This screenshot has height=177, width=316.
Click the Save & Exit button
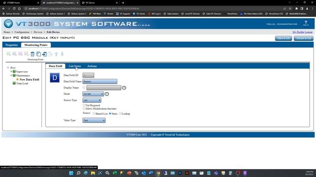pos(283,38)
